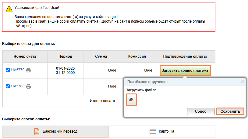
Task: Print invoice UA5779 using printer icon
Action: point(28,70)
